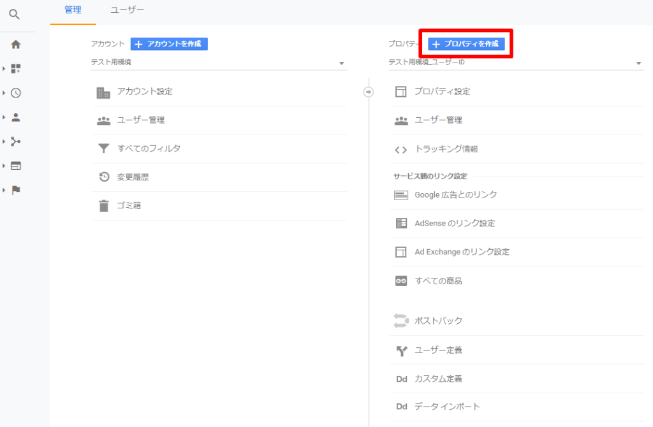Expand the Conversions sidebar arrow
The width and height of the screenshot is (653, 427).
(4, 190)
